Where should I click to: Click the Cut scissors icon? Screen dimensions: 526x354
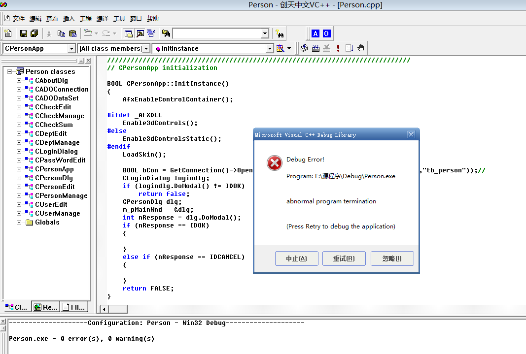pos(49,33)
